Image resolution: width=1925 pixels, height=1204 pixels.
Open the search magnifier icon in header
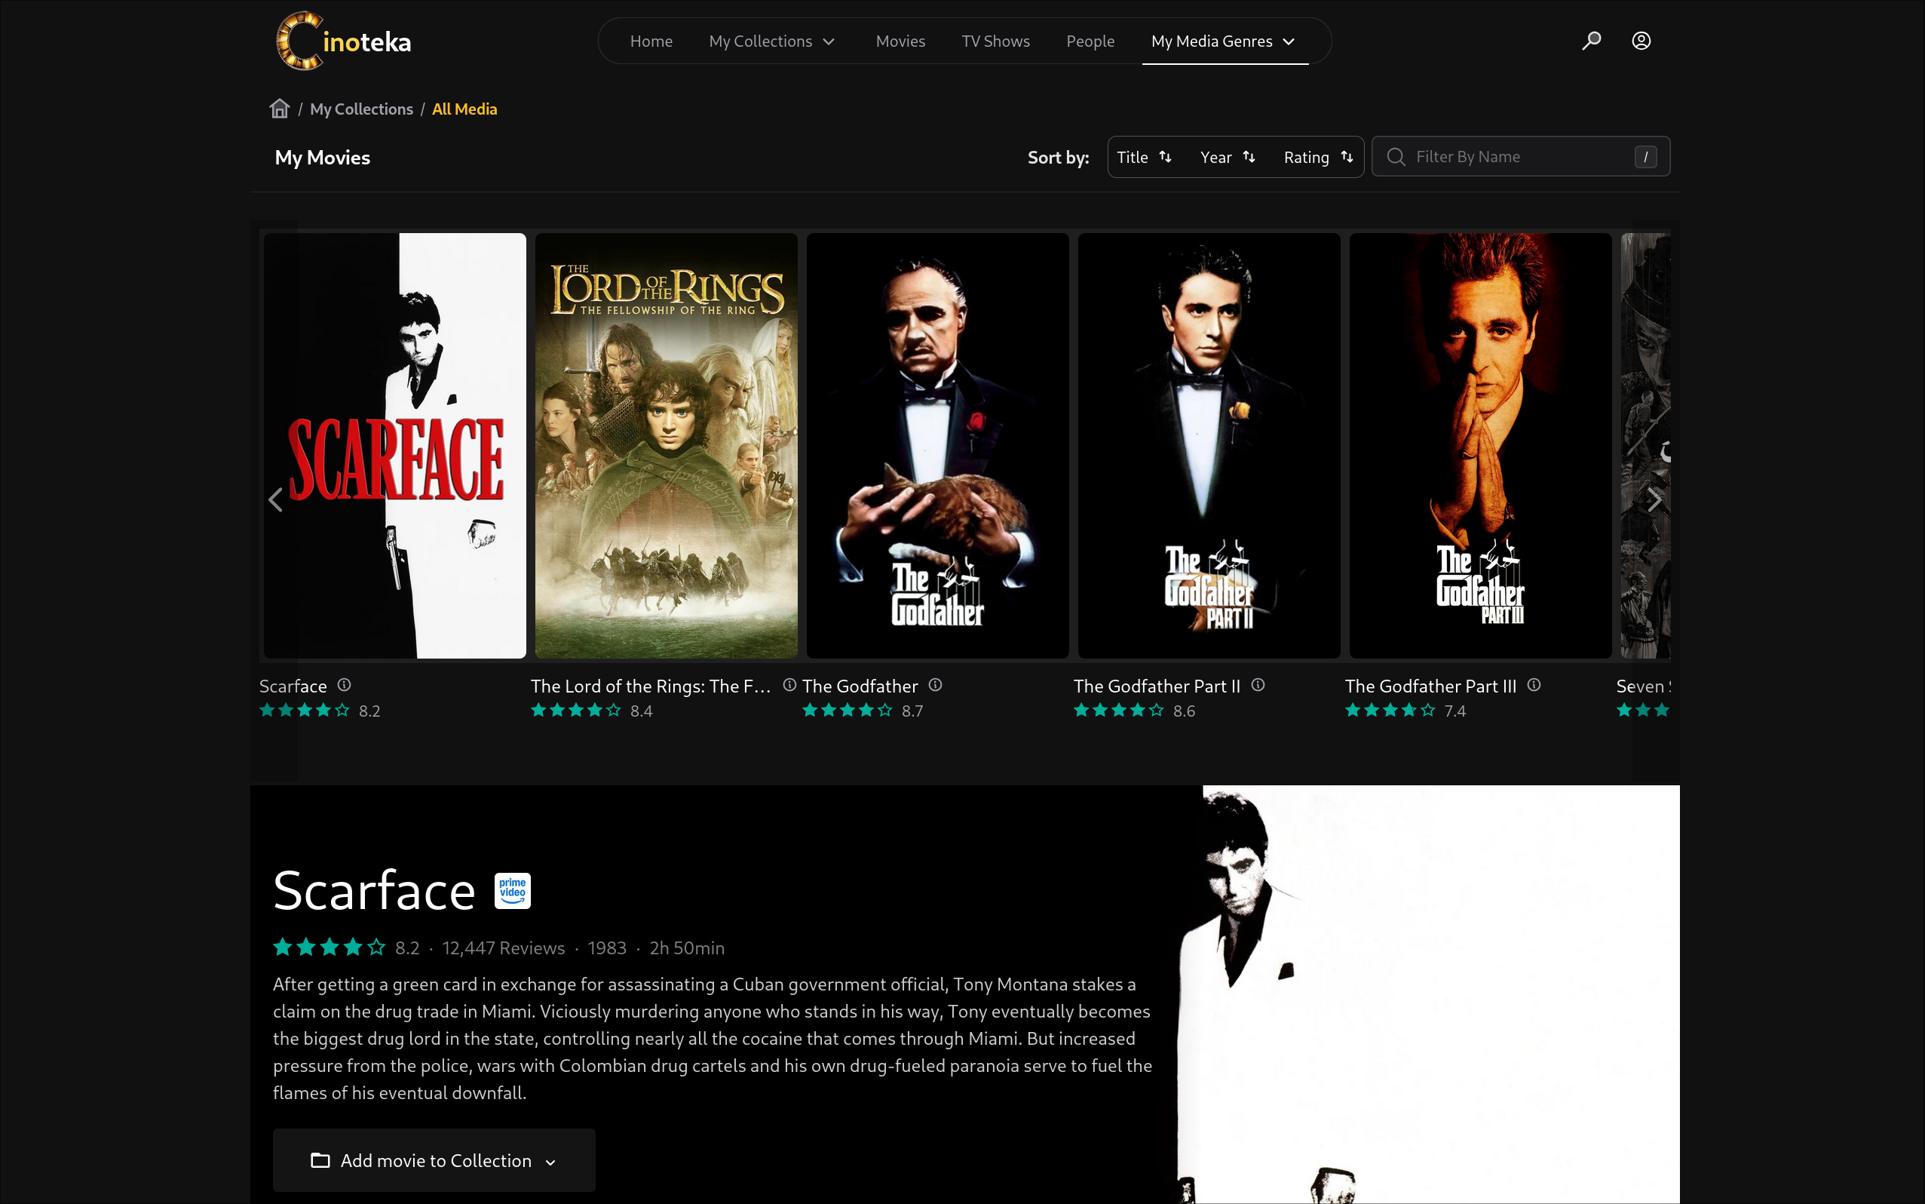pos(1592,41)
